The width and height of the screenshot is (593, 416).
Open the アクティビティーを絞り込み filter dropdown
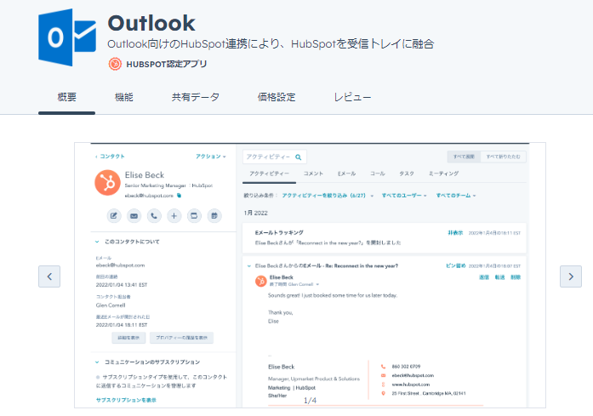(x=328, y=196)
